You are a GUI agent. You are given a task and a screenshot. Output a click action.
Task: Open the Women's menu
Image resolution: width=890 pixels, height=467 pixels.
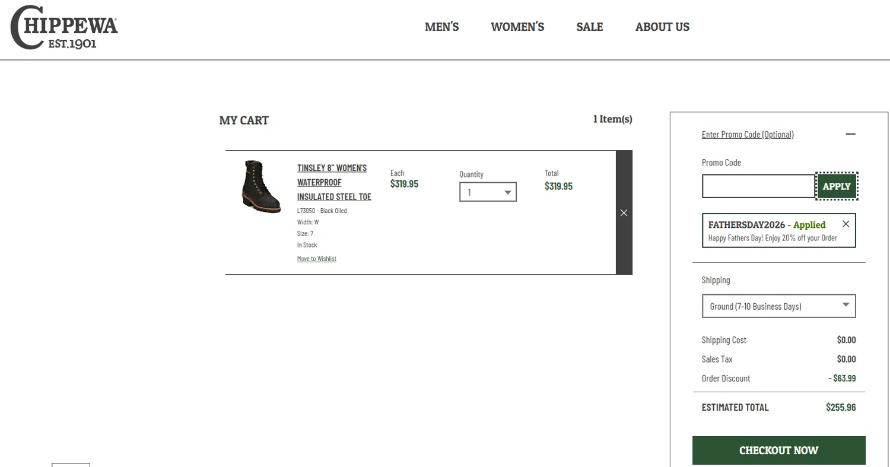click(517, 27)
